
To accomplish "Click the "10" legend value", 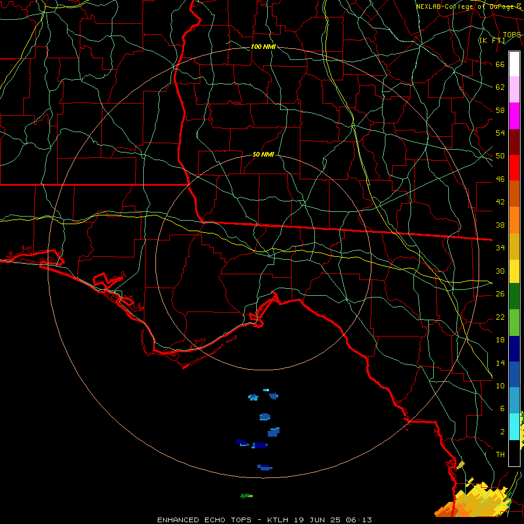I will coord(500,385).
